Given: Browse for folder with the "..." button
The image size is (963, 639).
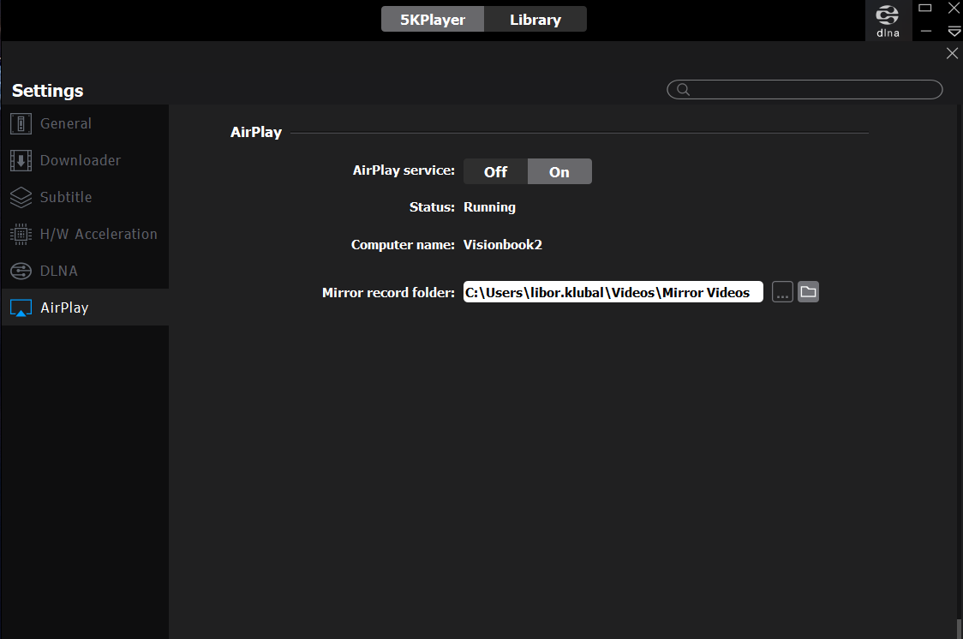Looking at the screenshot, I should click(782, 292).
